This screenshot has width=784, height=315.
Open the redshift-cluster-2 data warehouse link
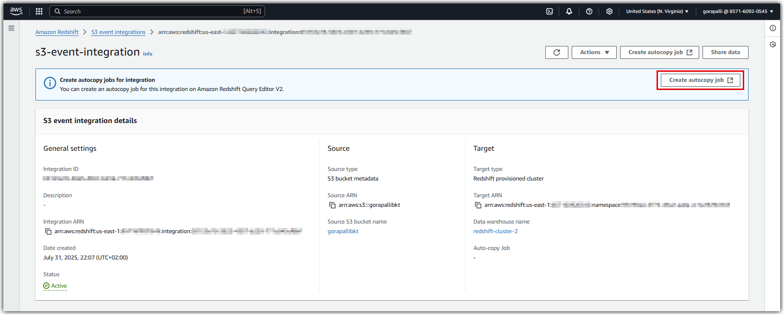point(496,231)
